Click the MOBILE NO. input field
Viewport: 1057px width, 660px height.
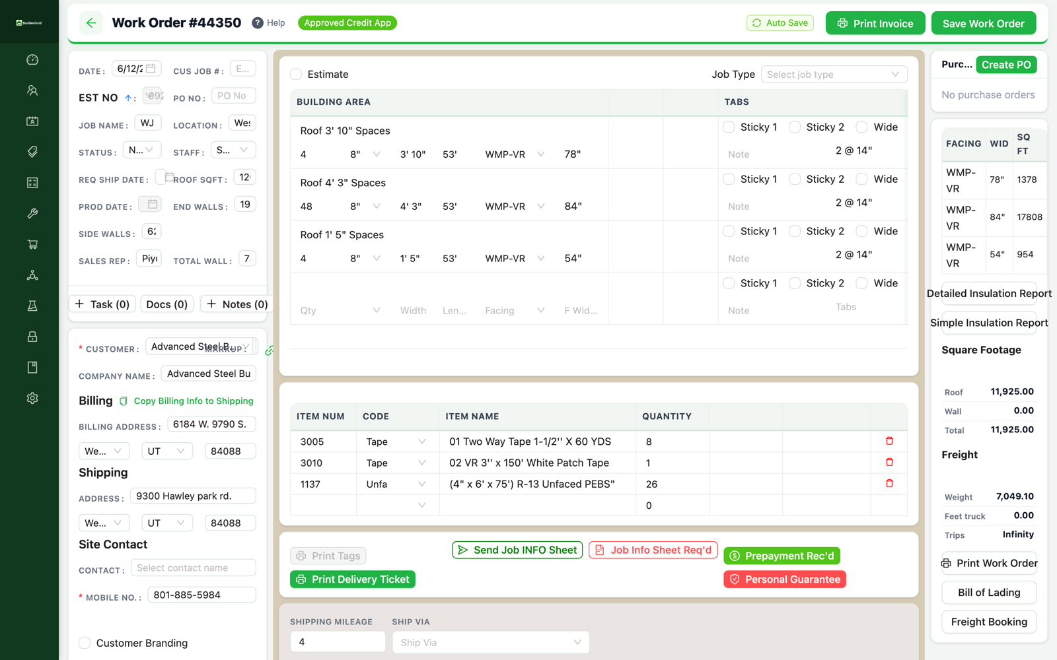(201, 595)
